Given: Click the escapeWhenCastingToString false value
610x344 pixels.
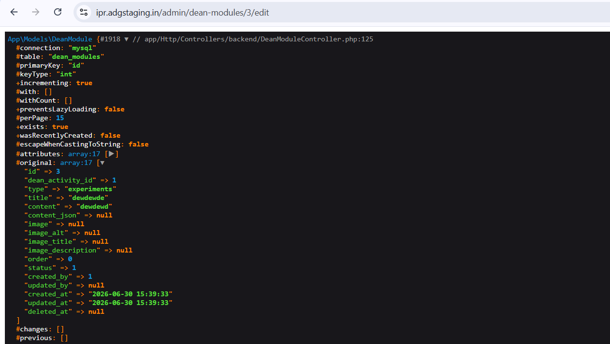Looking at the screenshot, I should click(x=138, y=144).
